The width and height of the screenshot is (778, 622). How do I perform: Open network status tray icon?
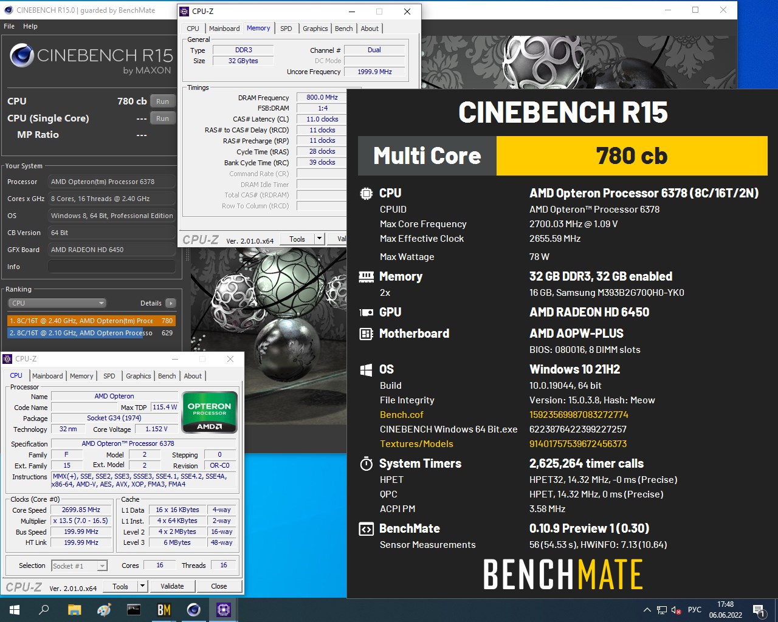coord(661,610)
